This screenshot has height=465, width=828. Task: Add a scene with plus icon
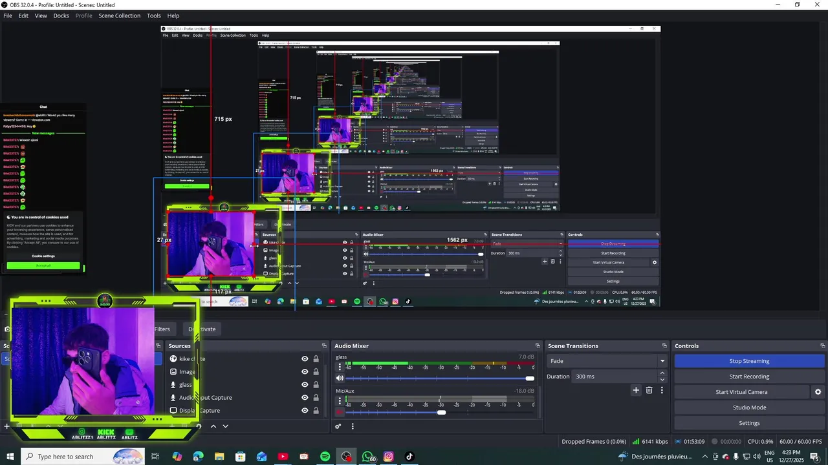6,426
